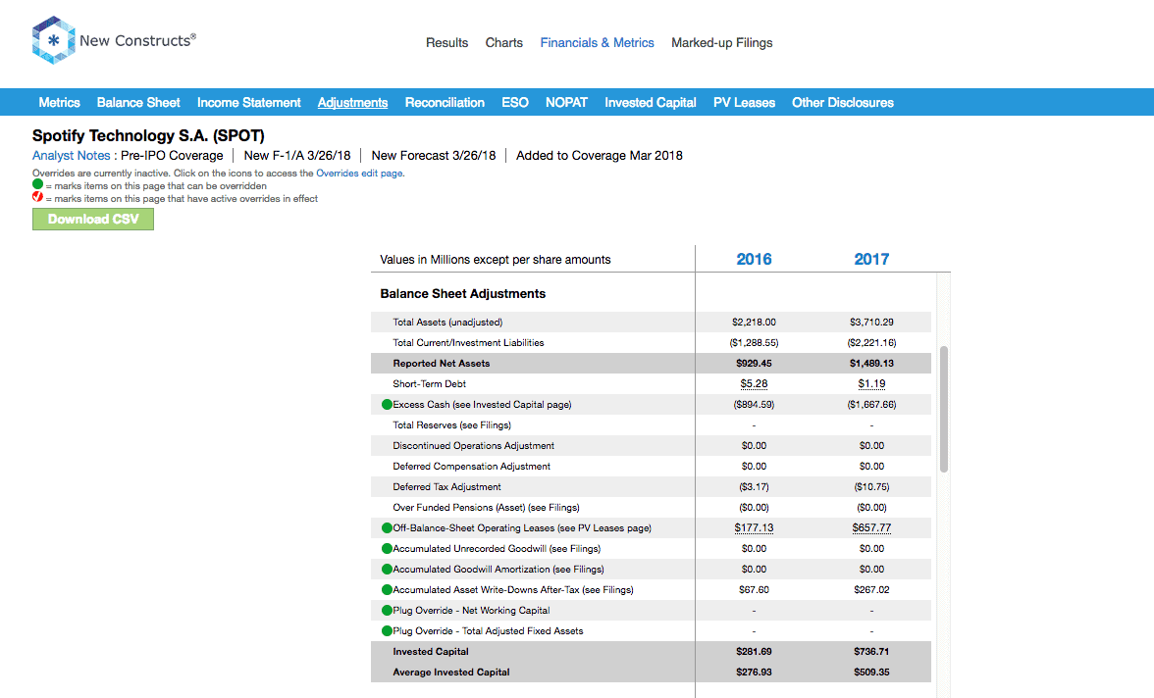The height and width of the screenshot is (698, 1154).
Task: Click Deferred Compensation Adjustment row label
Action: [471, 467]
